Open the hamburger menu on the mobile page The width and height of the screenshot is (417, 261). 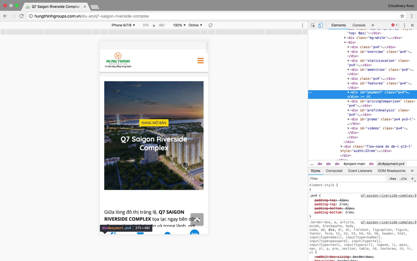201,60
